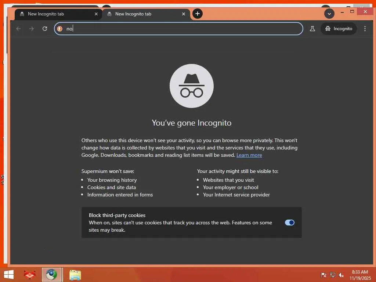This screenshot has height=282, width=376.
Task: Click the back navigation arrow
Action: click(x=18, y=29)
